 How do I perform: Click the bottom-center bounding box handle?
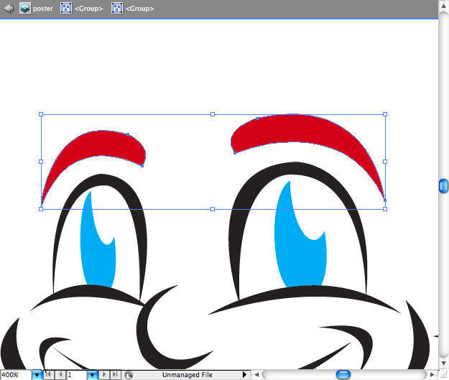tap(213, 209)
